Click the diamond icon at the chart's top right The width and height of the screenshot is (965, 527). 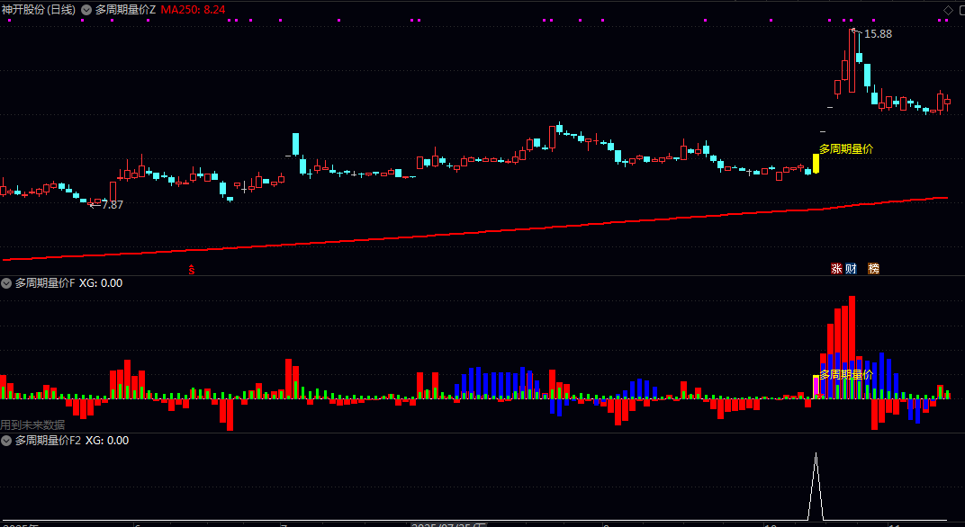pyautogui.click(x=948, y=10)
